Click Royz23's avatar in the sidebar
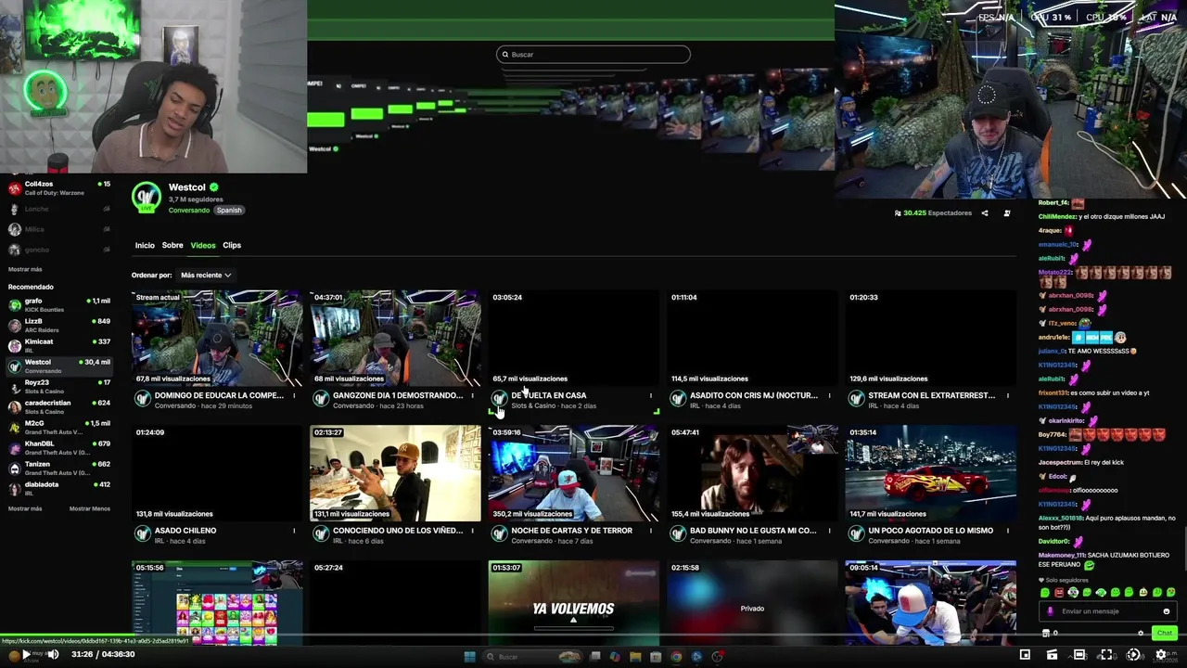This screenshot has height=668, width=1187. [15, 387]
